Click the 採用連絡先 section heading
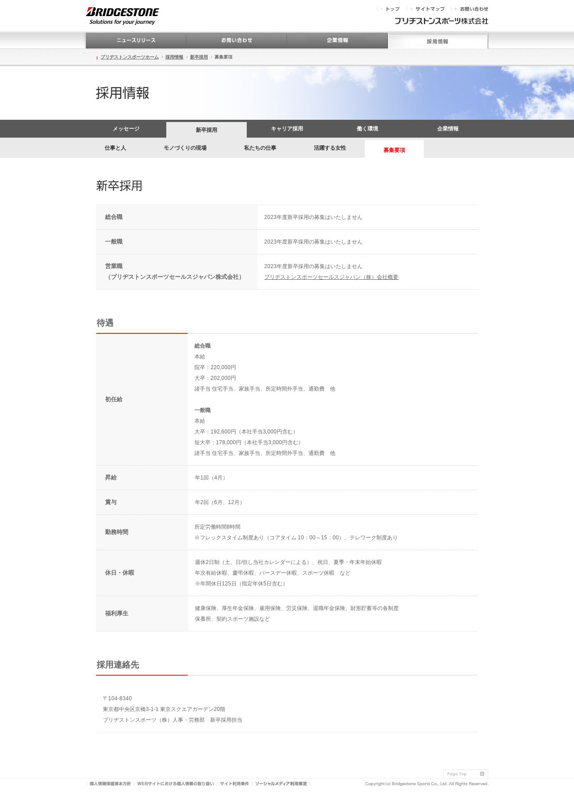Image resolution: width=574 pixels, height=795 pixels. click(118, 665)
